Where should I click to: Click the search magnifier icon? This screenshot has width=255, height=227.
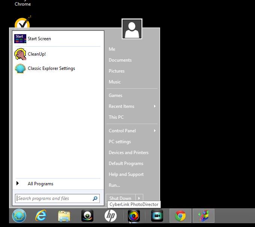point(95,198)
